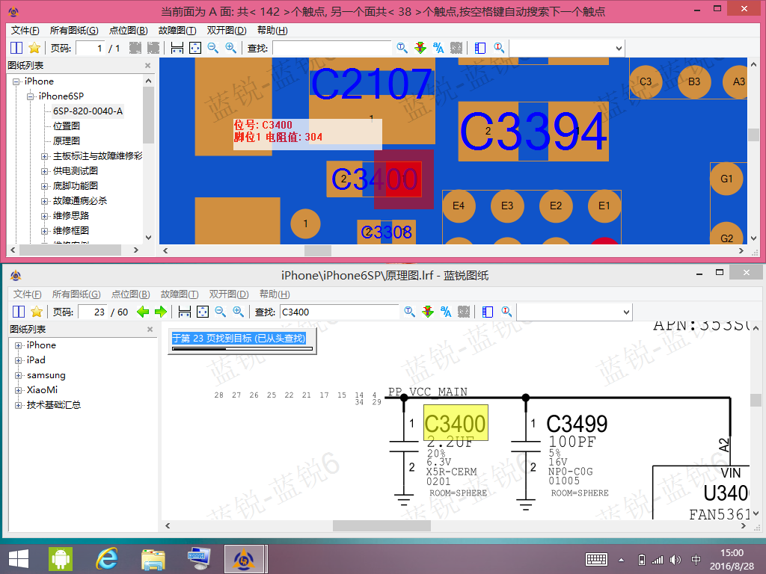Image resolution: width=766 pixels, height=574 pixels.
Task: Click sidebar toggle icon in top window toolbar
Action: (480, 48)
